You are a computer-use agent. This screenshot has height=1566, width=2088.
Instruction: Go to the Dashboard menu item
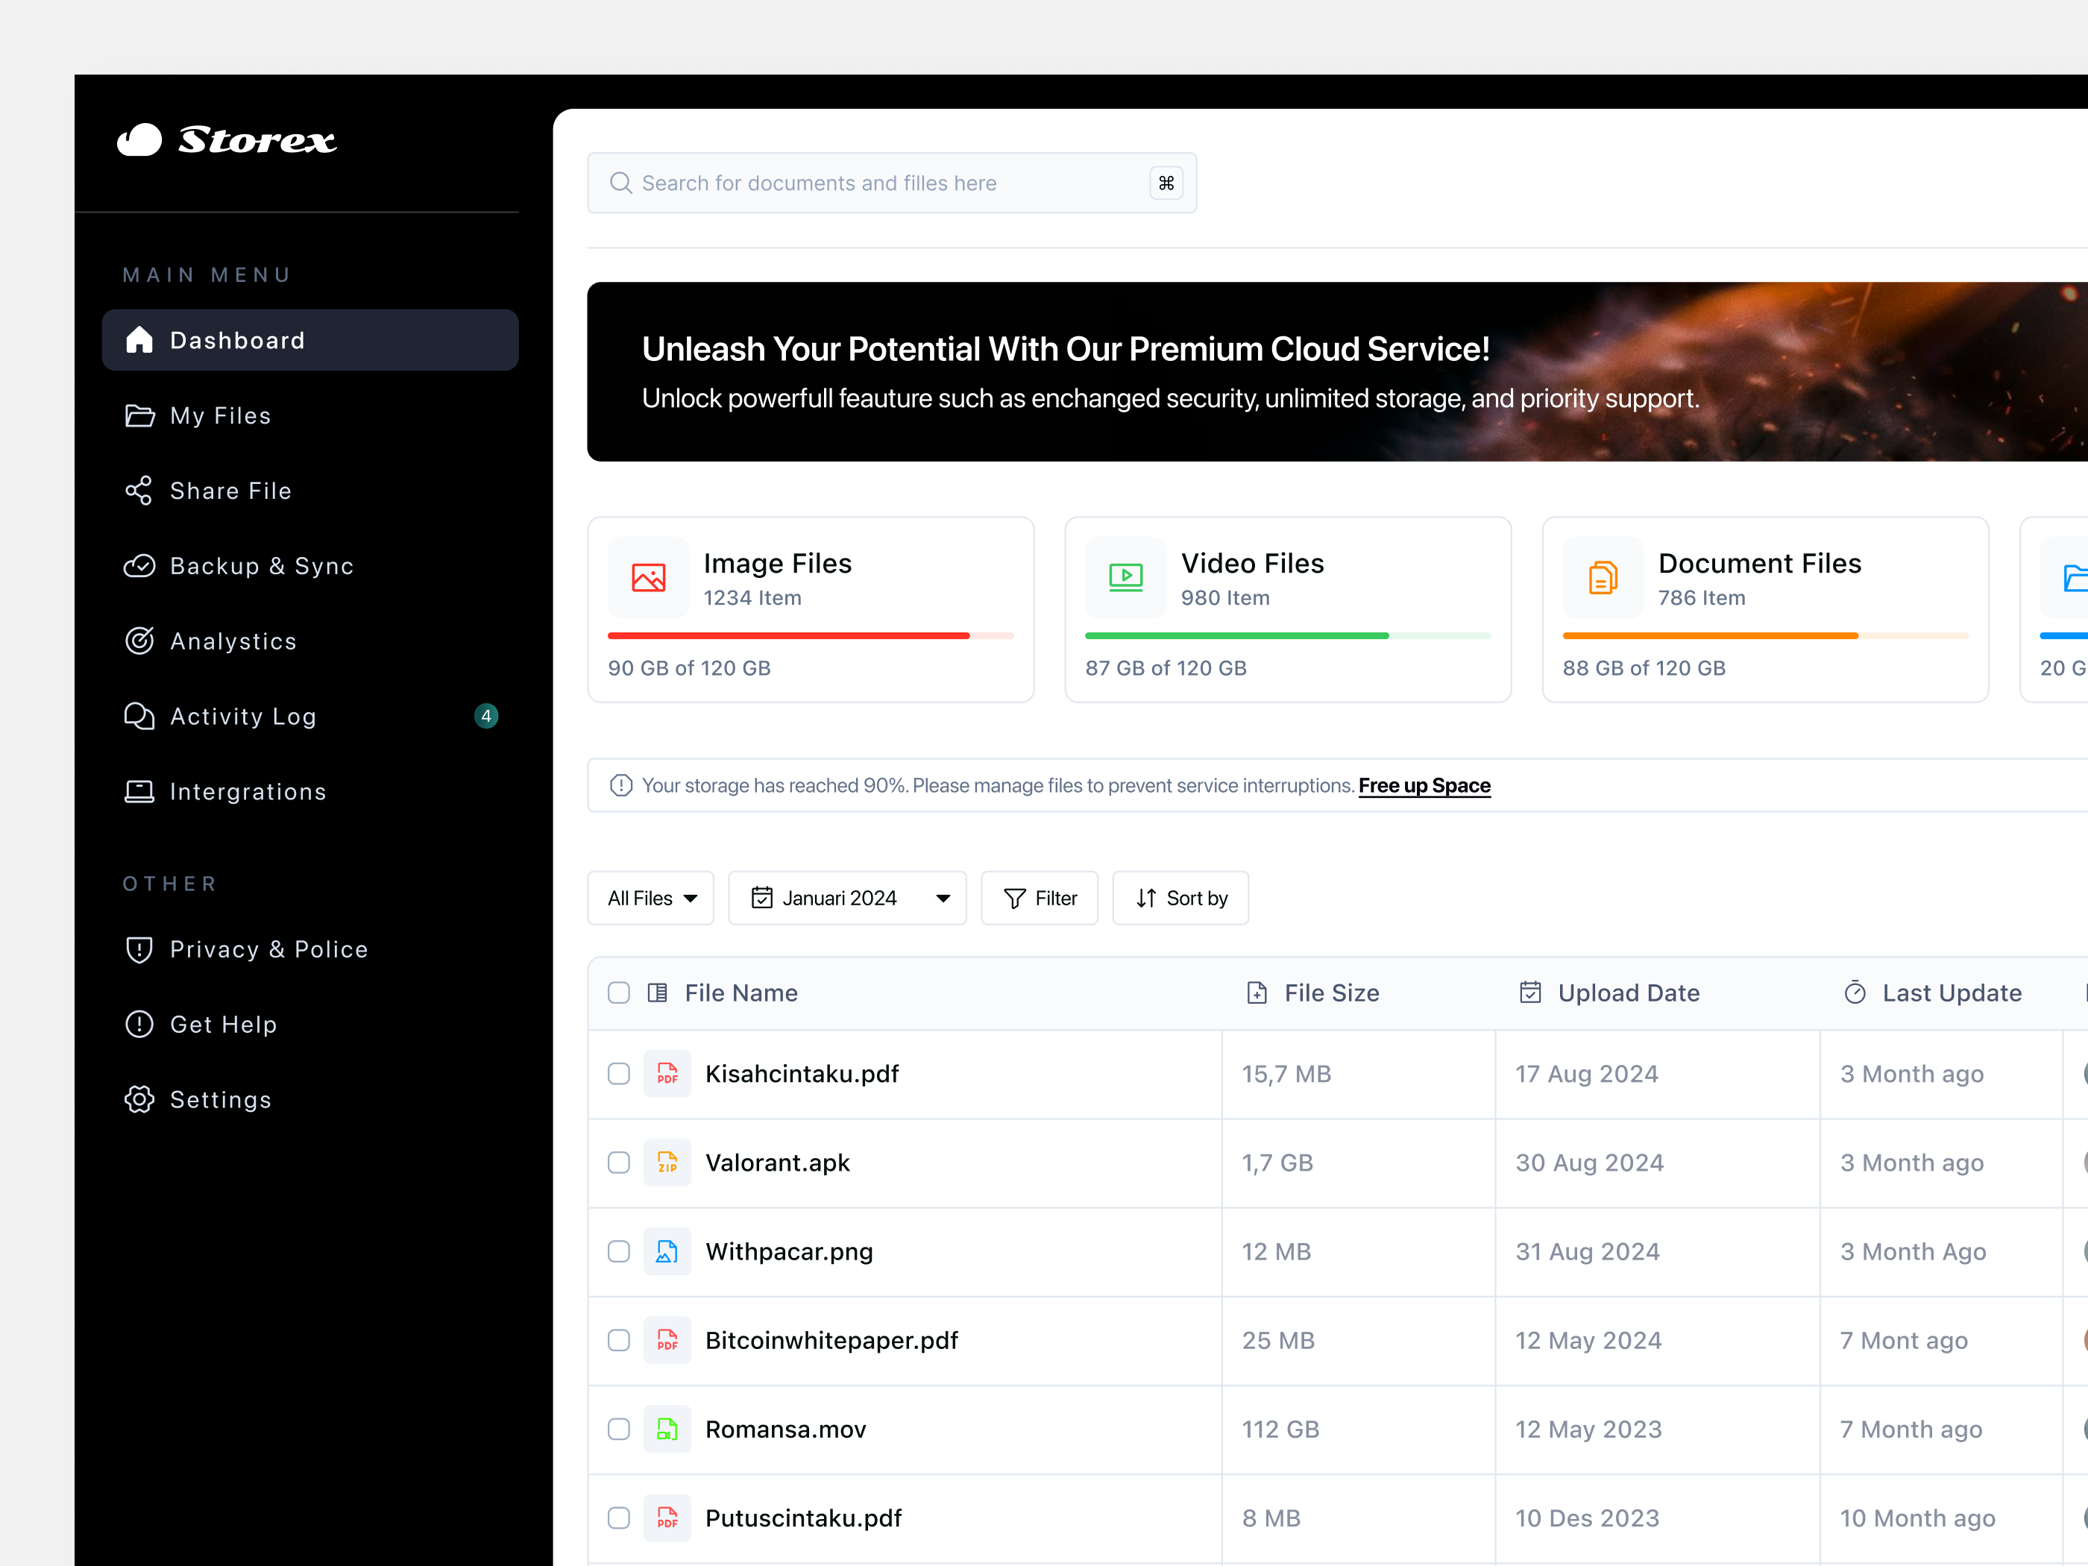pyautogui.click(x=236, y=340)
